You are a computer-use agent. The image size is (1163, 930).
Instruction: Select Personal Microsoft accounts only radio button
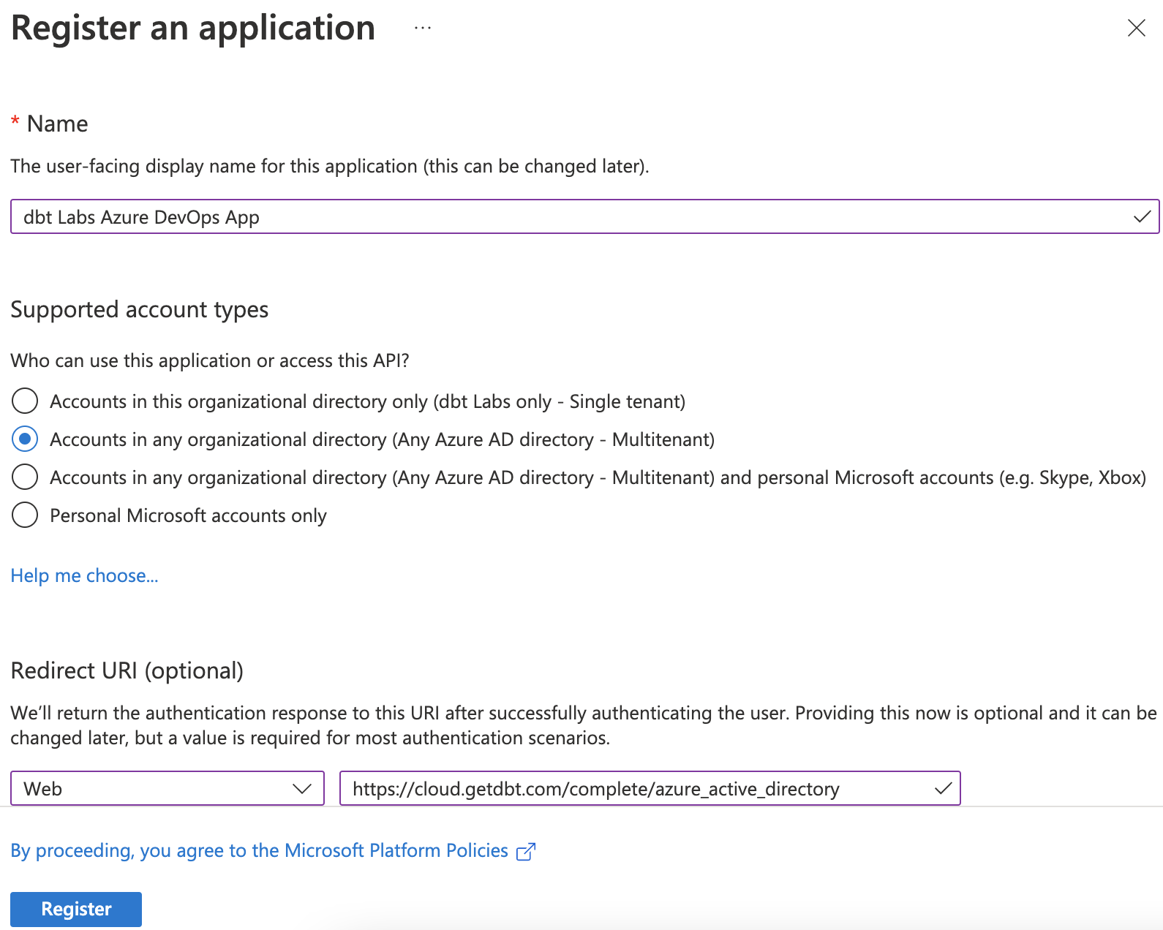25,515
